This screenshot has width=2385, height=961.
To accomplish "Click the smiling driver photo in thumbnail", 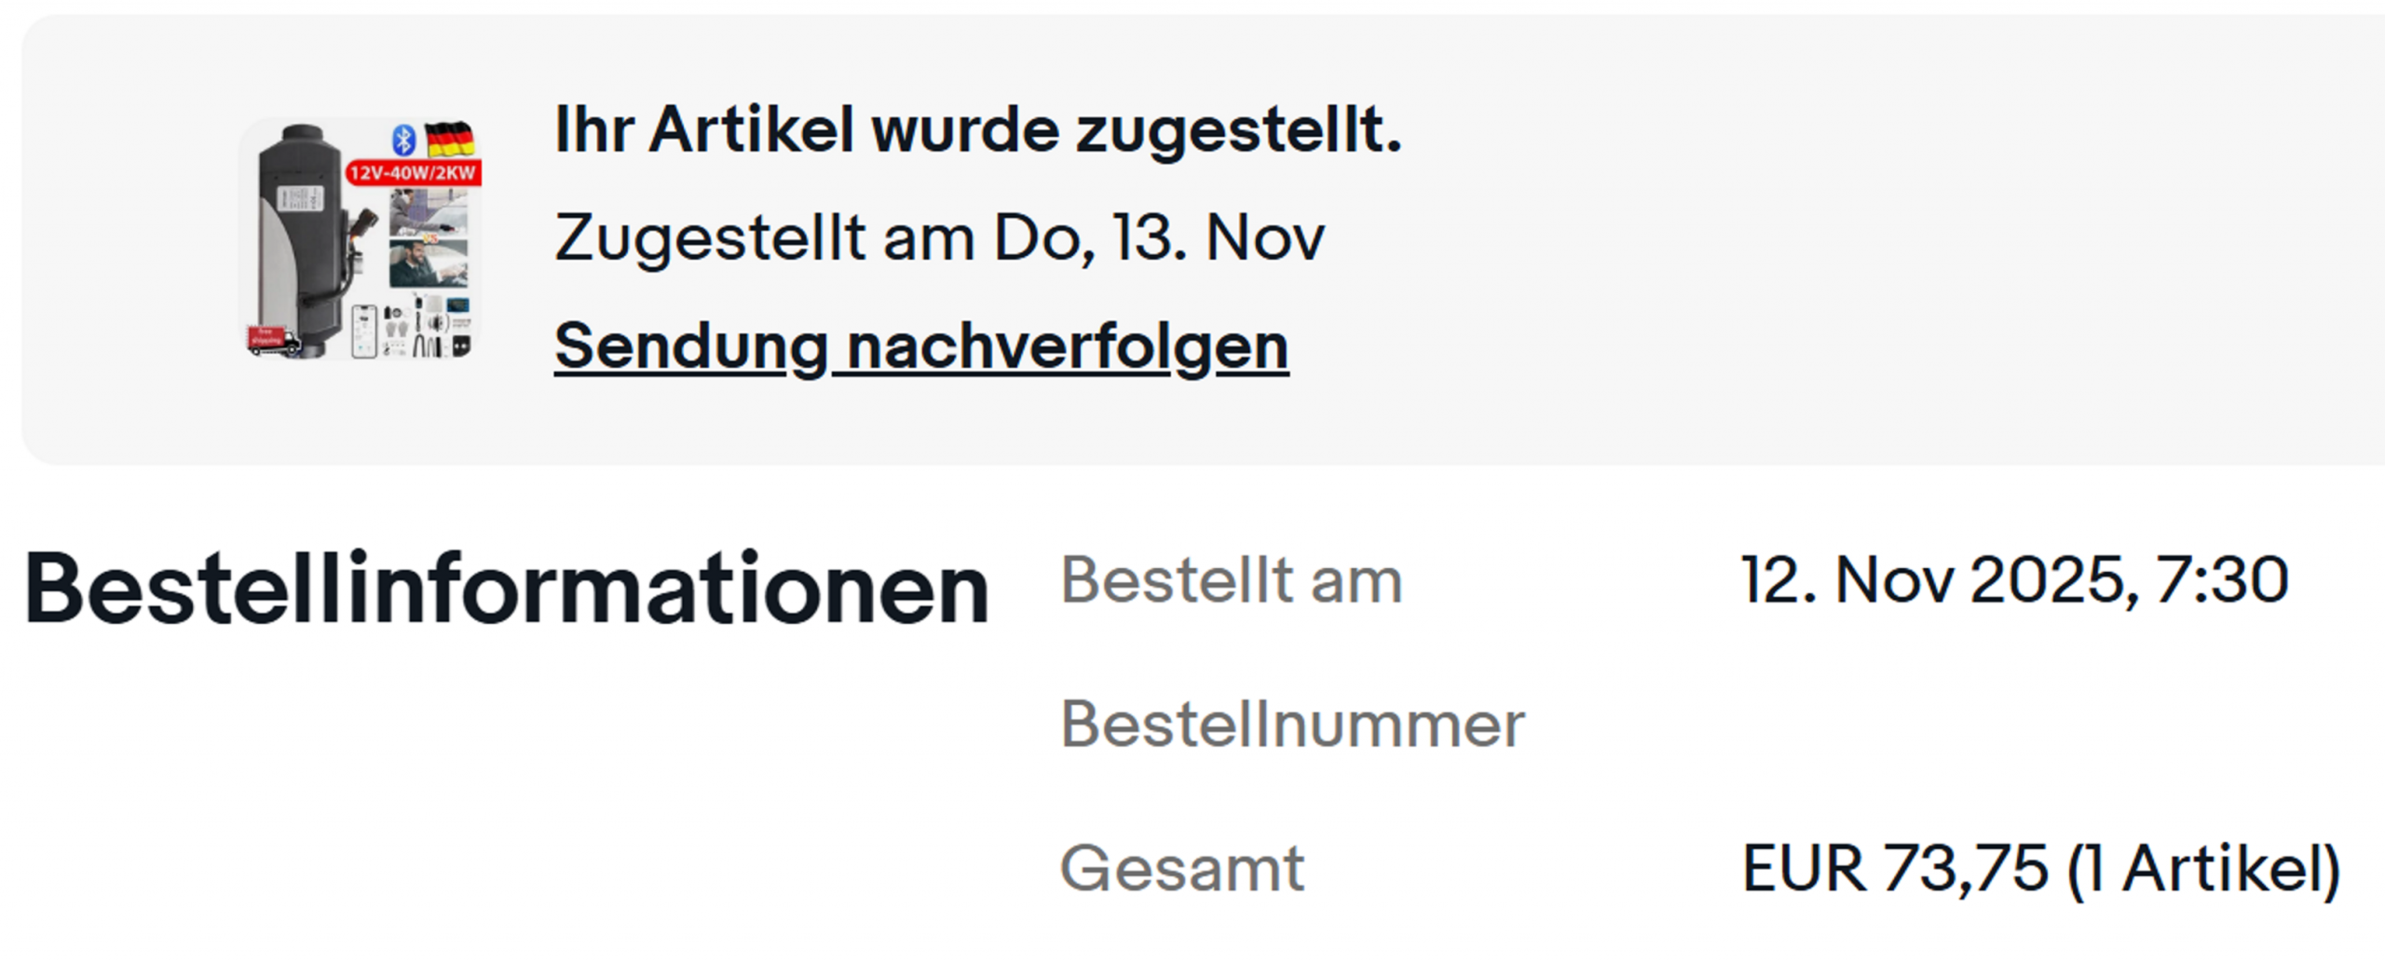I will tap(428, 264).
